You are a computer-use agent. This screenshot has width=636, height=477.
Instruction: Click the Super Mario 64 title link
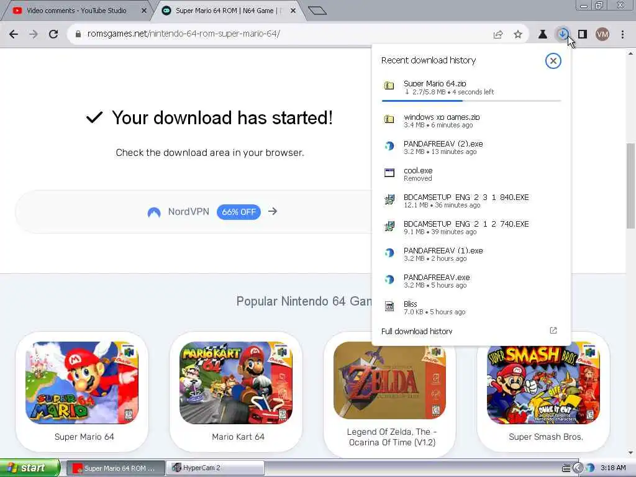coord(84,437)
